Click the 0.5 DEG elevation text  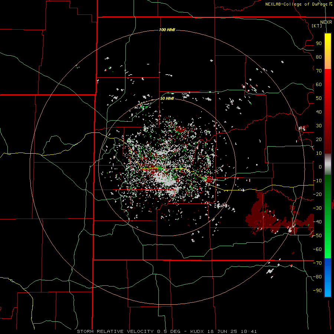168,331
